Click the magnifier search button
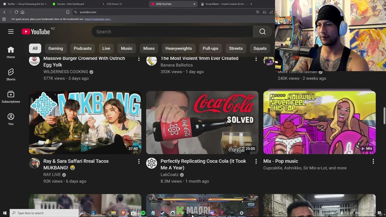The height and width of the screenshot is (217, 386). (x=262, y=32)
